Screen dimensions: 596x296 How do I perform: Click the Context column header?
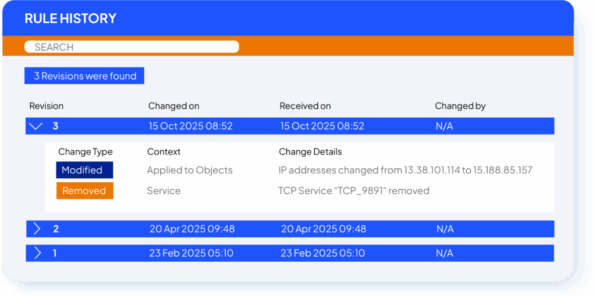coord(164,152)
